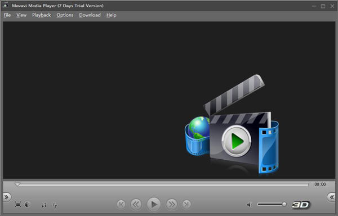This screenshot has height=216, width=338.
Task: Open the Options menu
Action: coord(65,15)
